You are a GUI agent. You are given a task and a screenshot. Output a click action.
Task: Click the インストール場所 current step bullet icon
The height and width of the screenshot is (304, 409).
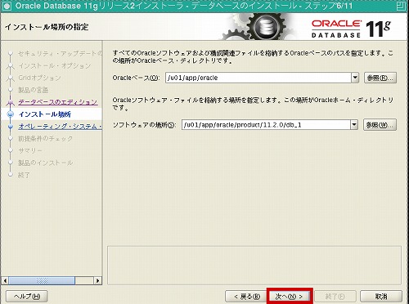pyautogui.click(x=11, y=114)
